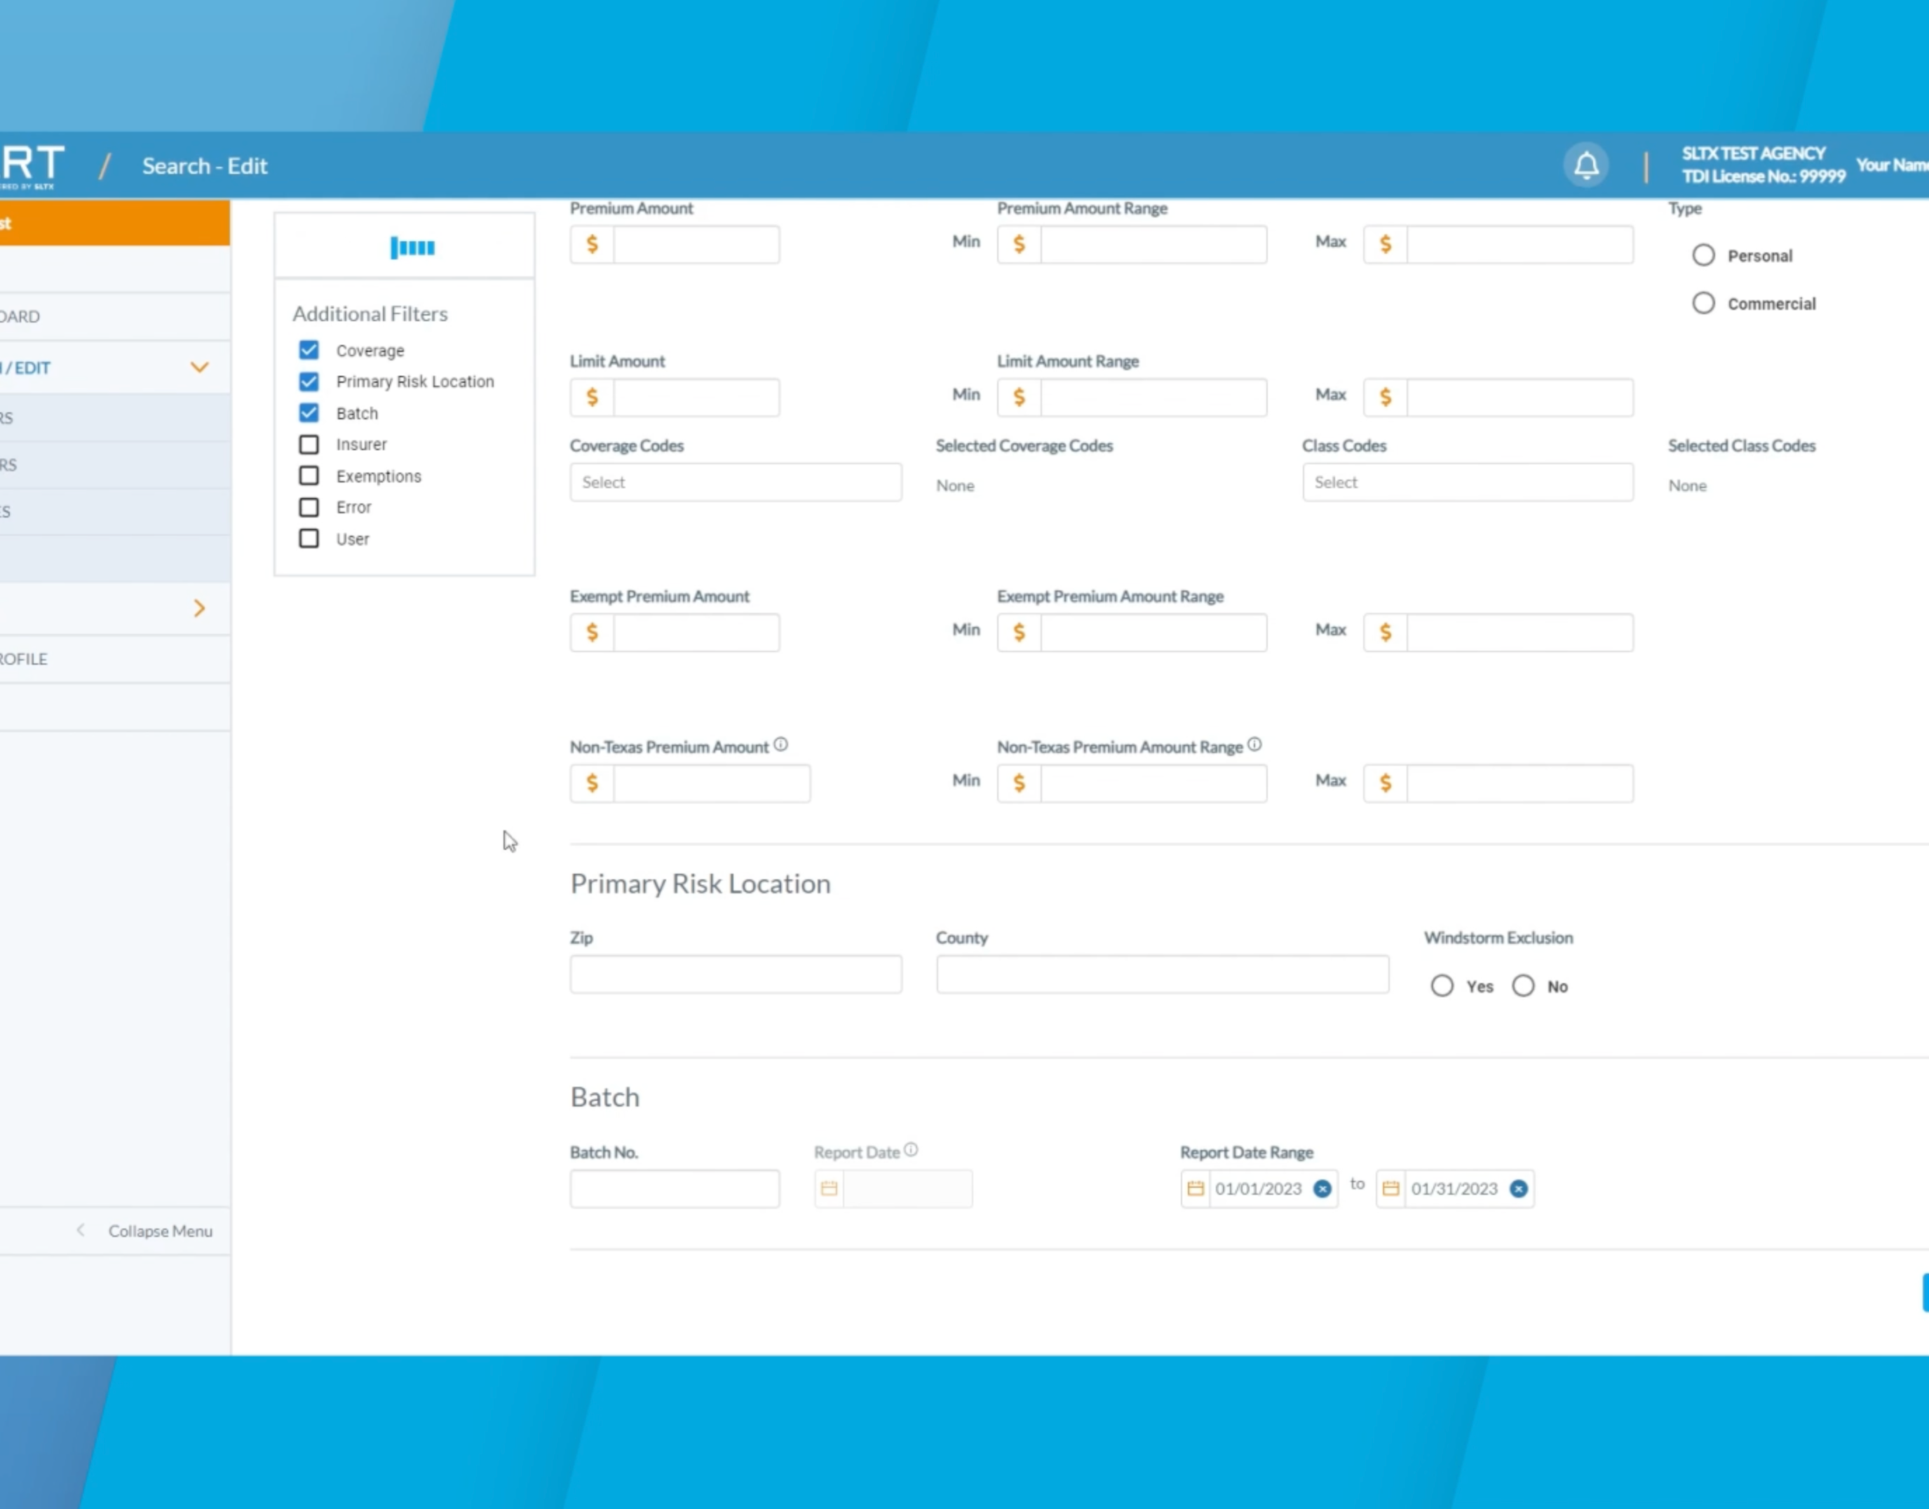Click the Additional Filters heading
The image size is (1929, 1509).
[x=370, y=313]
